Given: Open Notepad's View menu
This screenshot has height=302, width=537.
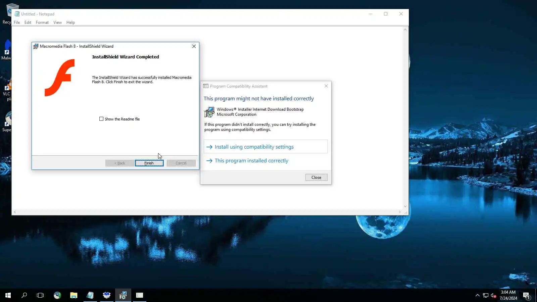Looking at the screenshot, I should click(x=57, y=22).
